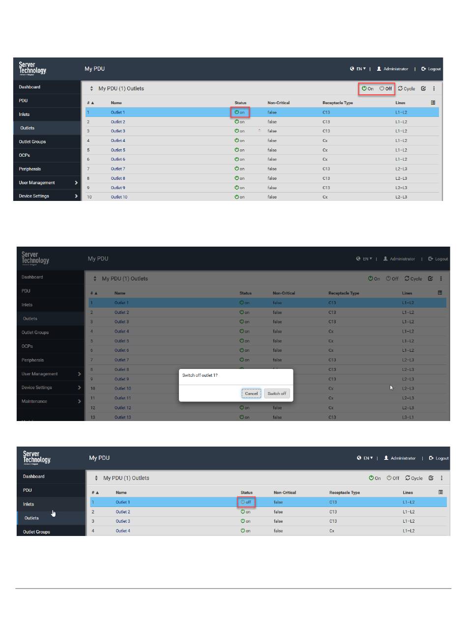Open the Outlet 13 link
The width and height of the screenshot is (467, 619).
click(122, 417)
